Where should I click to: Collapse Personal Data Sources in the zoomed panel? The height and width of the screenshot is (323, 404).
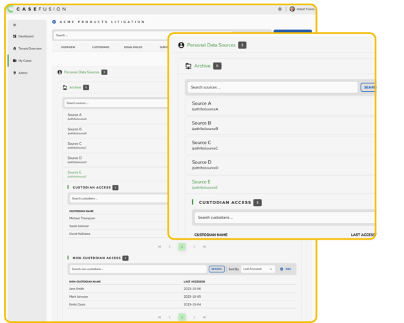[x=211, y=45]
